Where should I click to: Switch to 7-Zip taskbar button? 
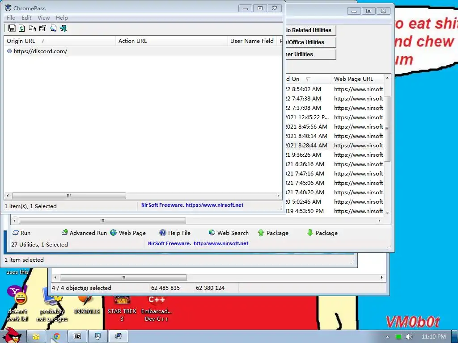77,337
